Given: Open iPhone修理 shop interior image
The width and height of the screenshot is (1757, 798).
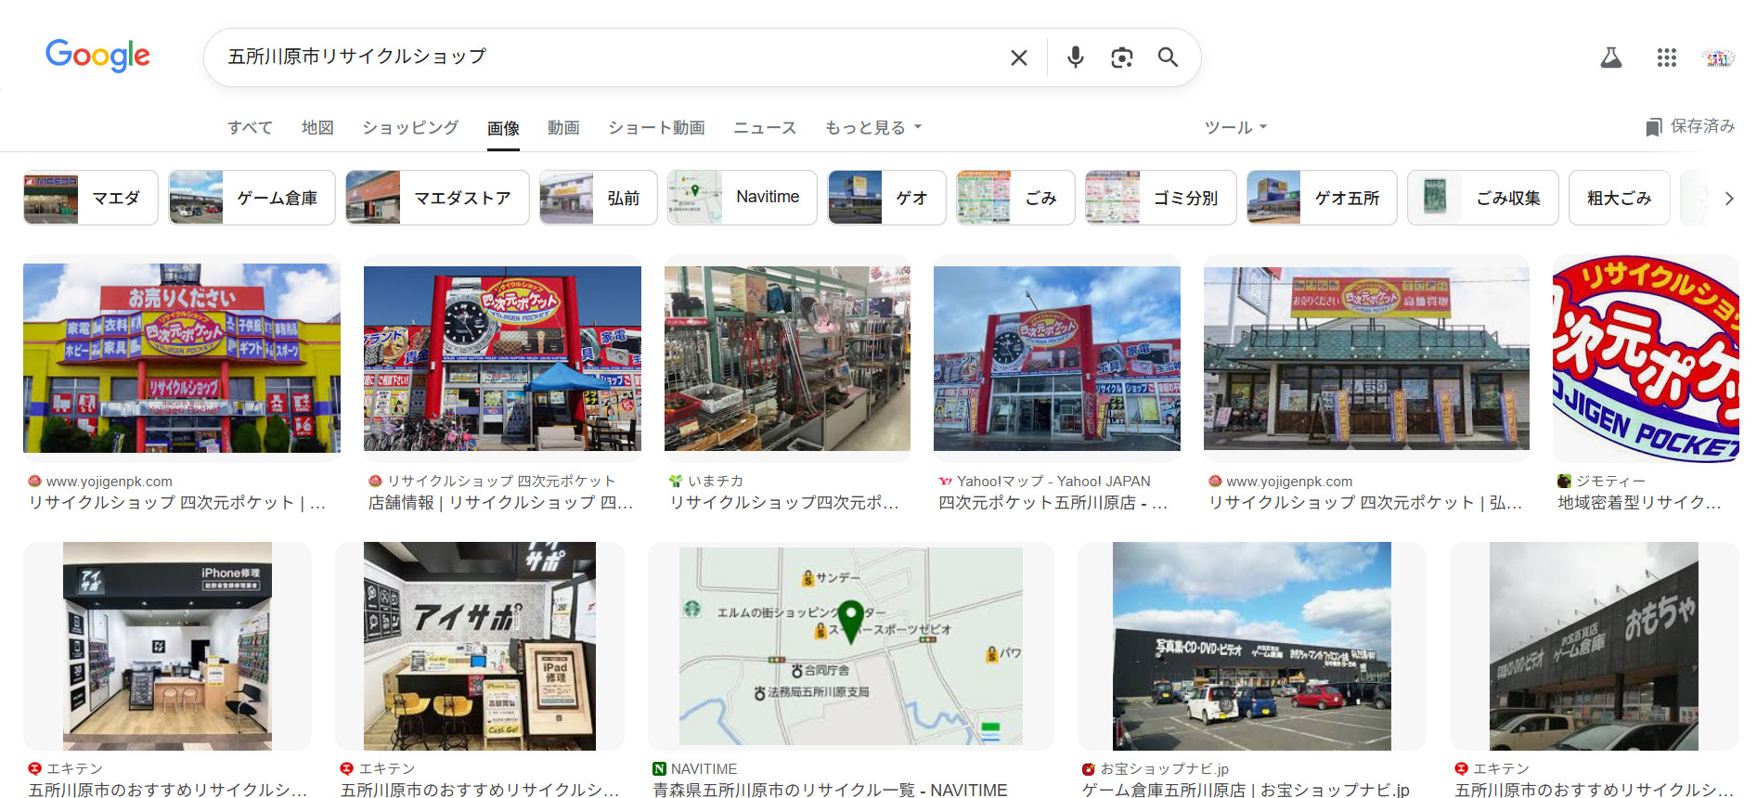Looking at the screenshot, I should point(167,646).
